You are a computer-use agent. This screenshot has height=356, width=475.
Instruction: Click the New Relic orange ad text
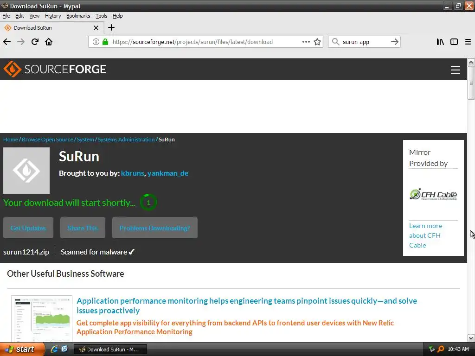[235, 327]
